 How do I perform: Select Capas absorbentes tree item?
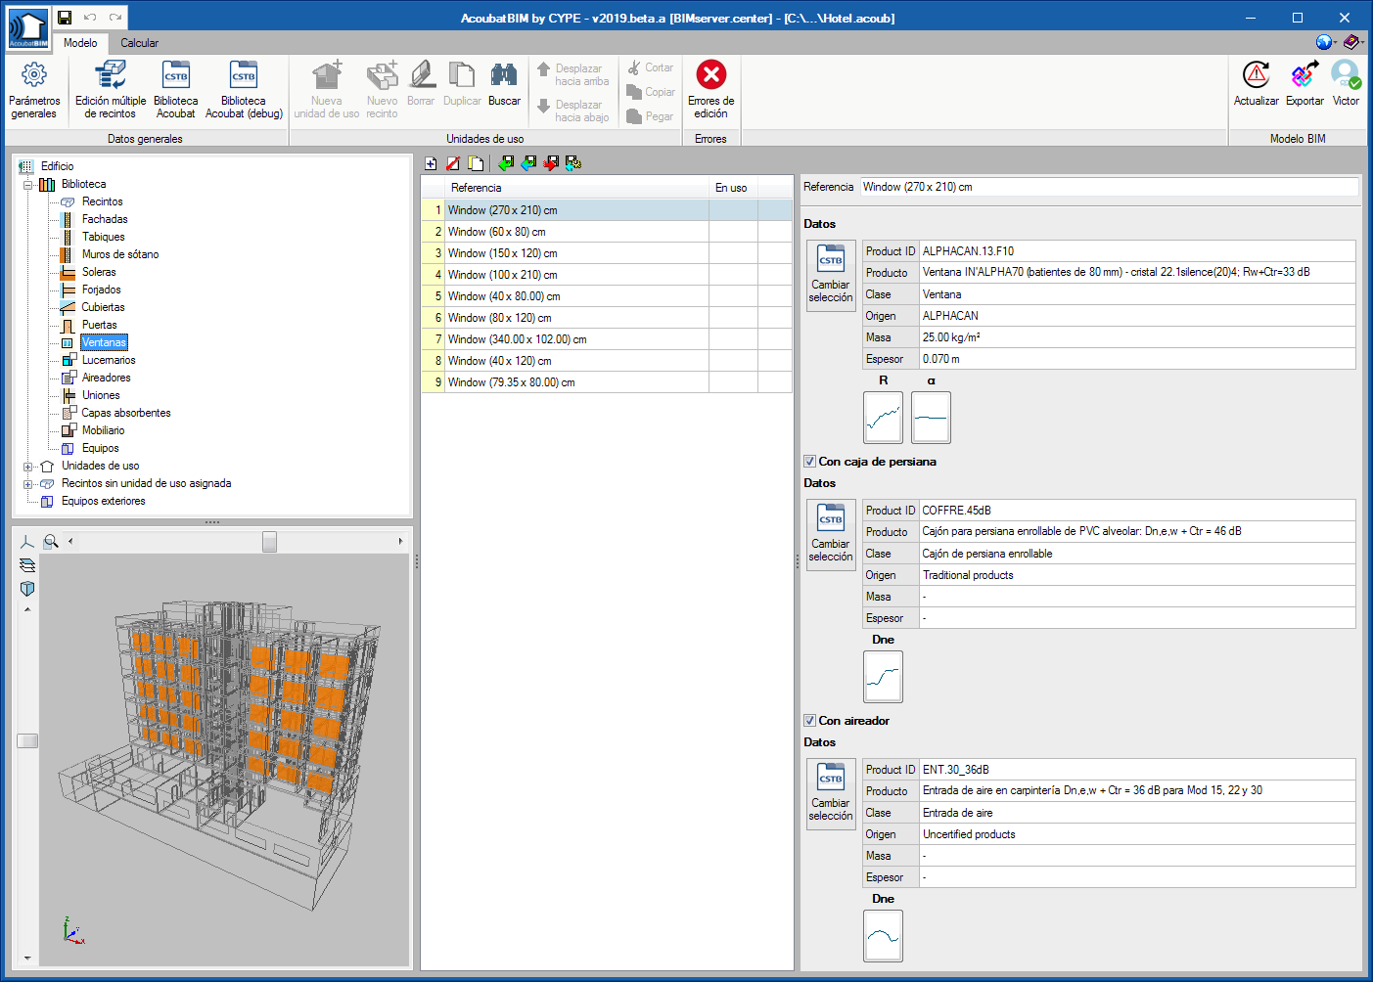126,413
